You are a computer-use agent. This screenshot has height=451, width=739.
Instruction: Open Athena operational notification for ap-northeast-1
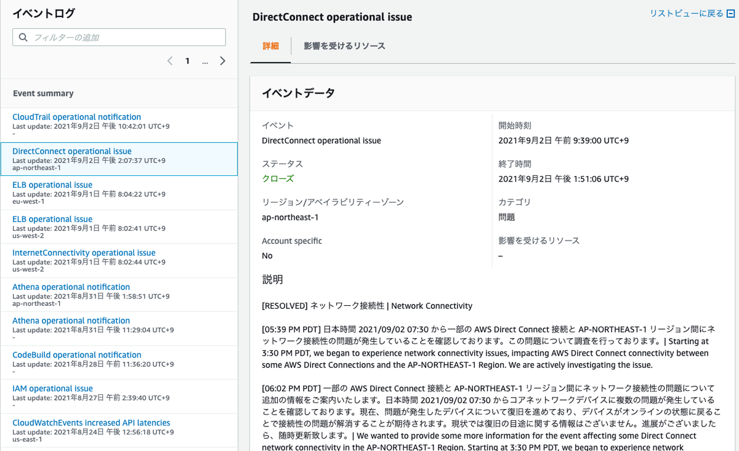(71, 287)
